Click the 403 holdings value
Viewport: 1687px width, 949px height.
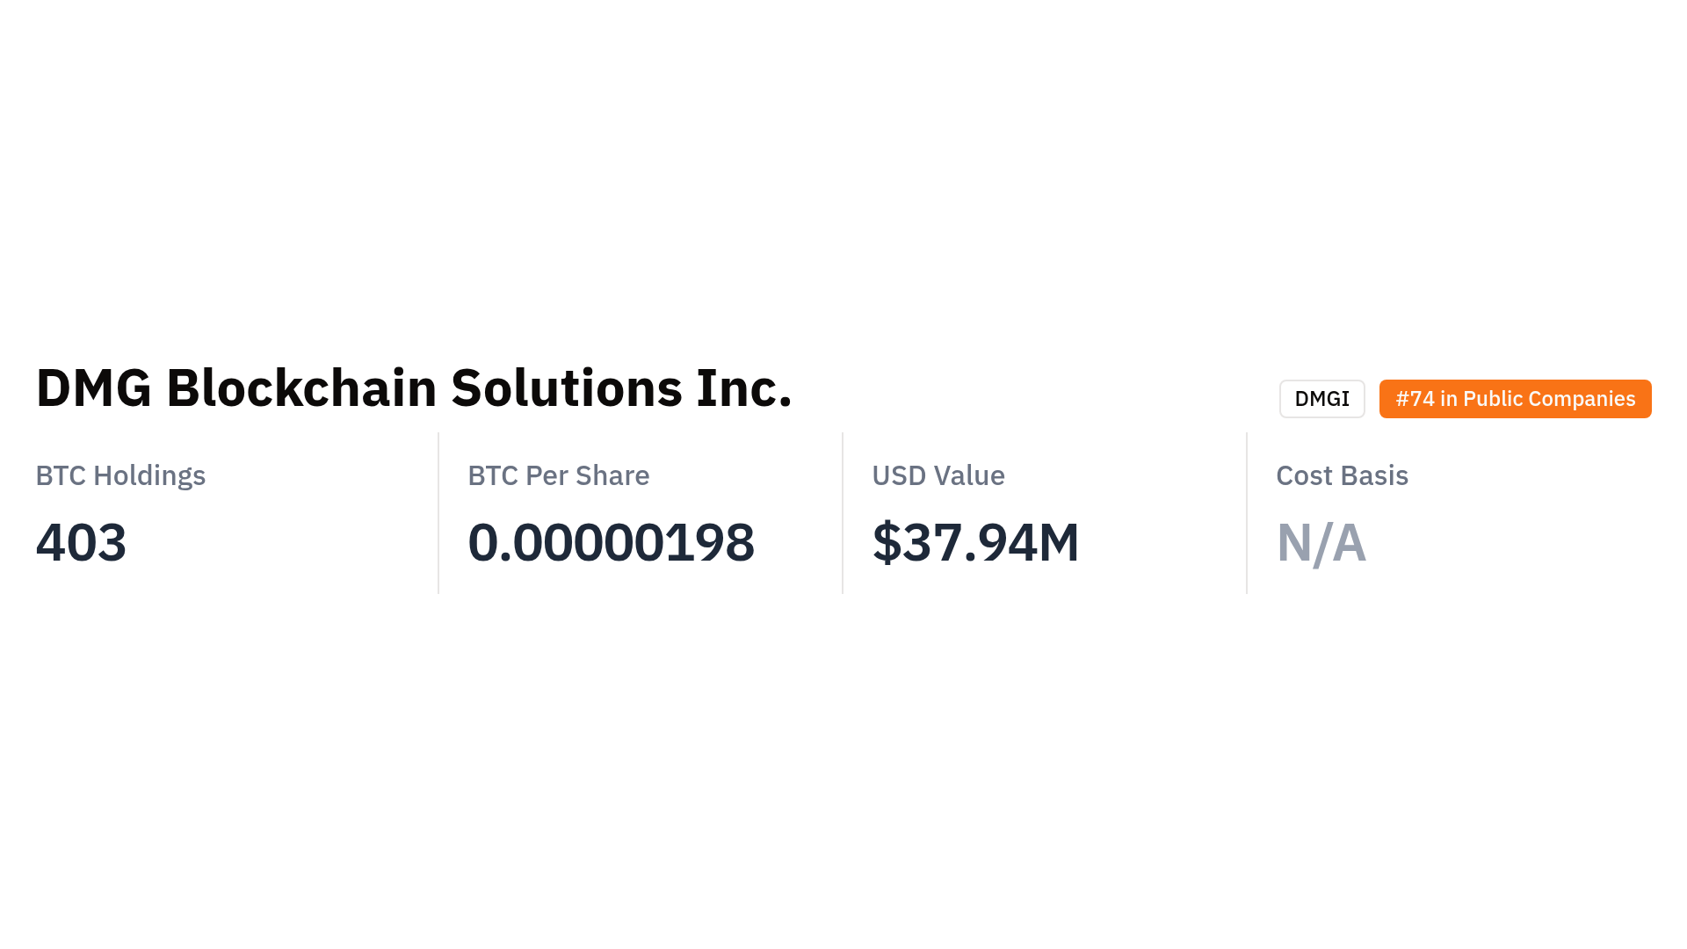pos(81,542)
